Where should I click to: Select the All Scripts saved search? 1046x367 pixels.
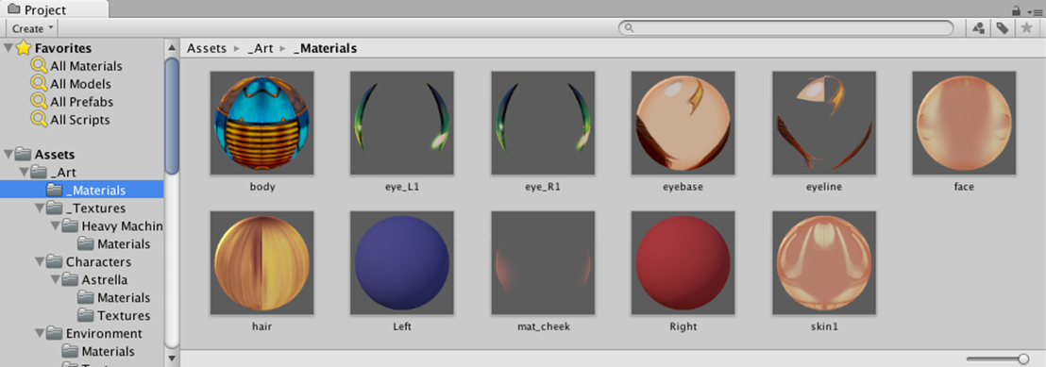click(80, 120)
